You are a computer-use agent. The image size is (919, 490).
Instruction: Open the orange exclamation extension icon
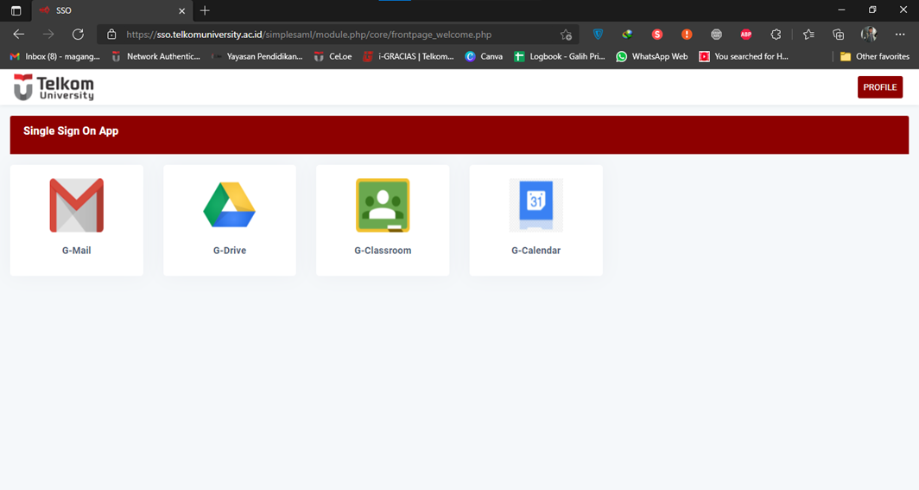[687, 35]
